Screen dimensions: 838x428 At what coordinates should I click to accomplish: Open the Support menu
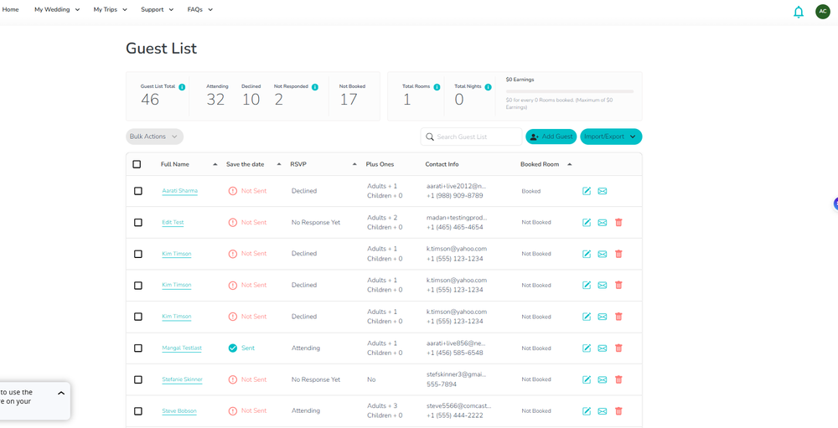coord(158,9)
